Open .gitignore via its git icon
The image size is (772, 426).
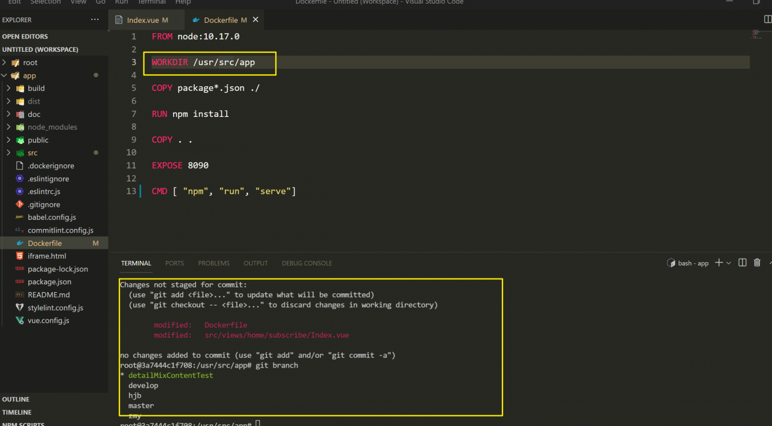[20, 205]
